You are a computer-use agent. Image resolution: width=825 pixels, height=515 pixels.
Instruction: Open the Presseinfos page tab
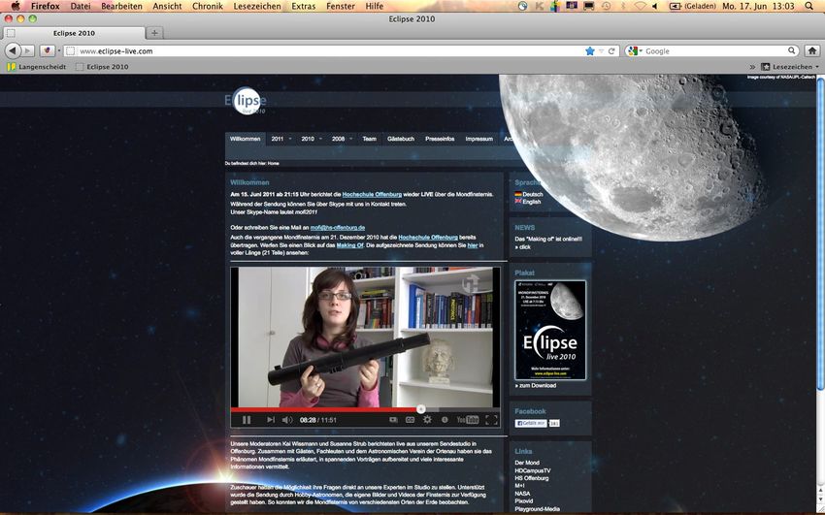[440, 139]
